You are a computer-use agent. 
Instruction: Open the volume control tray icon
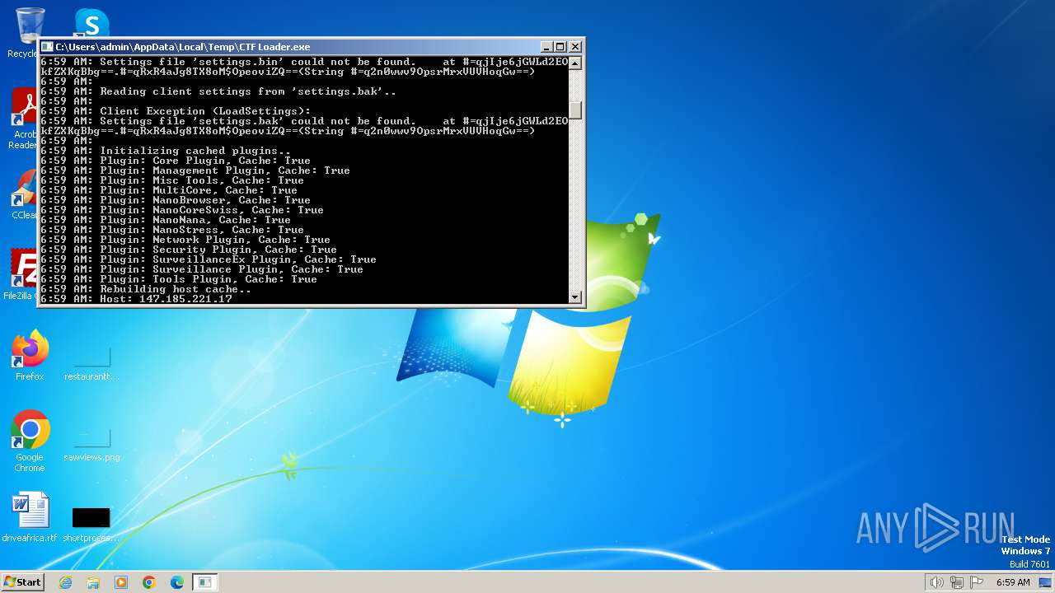(x=936, y=582)
